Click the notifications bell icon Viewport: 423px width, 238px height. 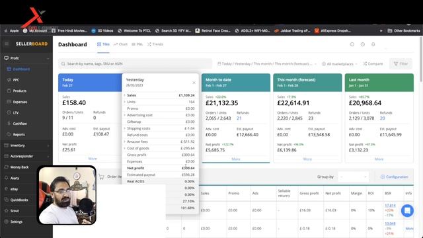[373, 44]
